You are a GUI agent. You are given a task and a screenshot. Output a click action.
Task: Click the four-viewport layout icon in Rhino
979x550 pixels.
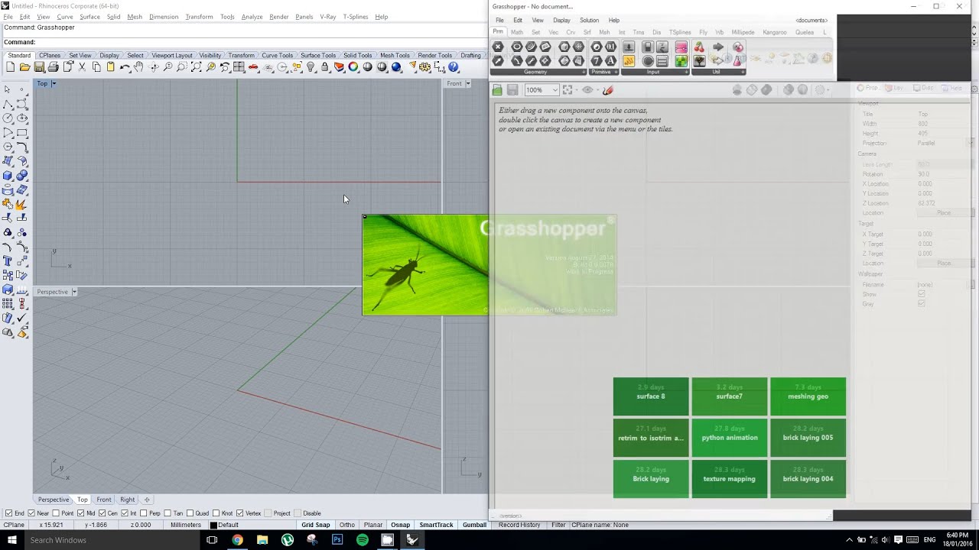tap(239, 67)
